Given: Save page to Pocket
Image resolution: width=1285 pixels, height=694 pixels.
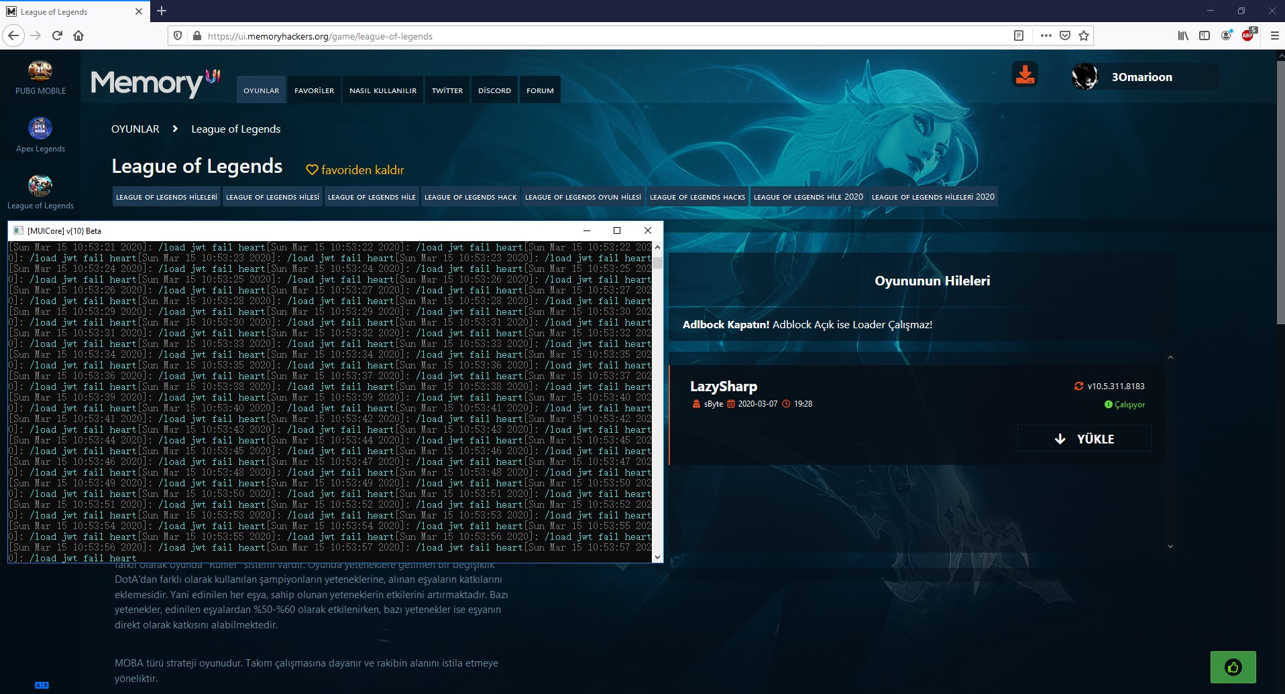Looking at the screenshot, I should 1064,36.
